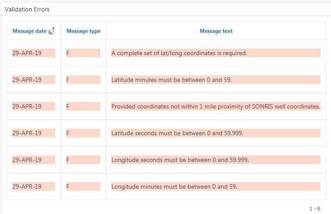331x214 pixels.
Task: Click message type F in Latitude seconds row
Action: click(68, 133)
